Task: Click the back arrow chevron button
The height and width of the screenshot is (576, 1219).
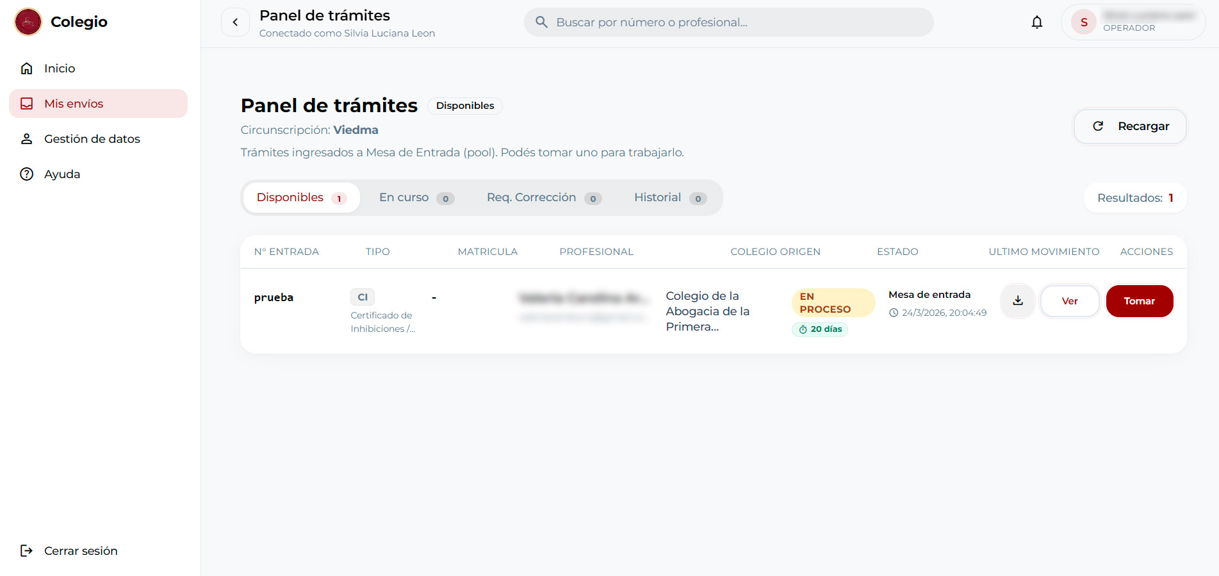Action: (x=235, y=22)
